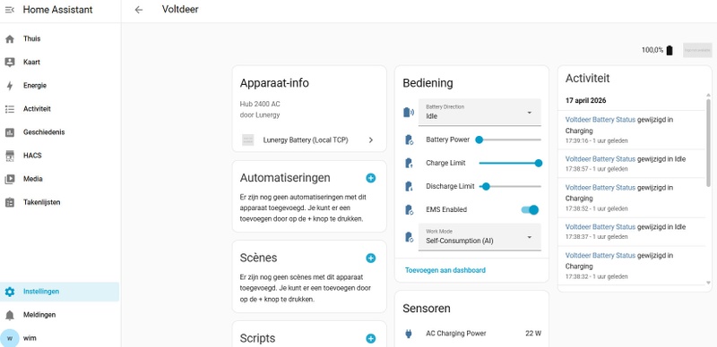Image resolution: width=717 pixels, height=347 pixels.
Task: Open the HACS store icon
Action: click(10, 156)
